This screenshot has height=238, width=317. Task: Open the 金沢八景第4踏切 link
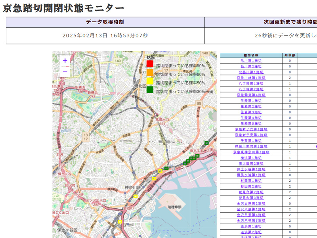[x=251, y=215]
